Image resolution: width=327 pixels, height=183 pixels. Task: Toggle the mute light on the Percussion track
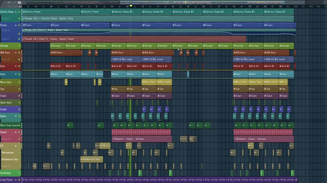[x=19, y=152]
